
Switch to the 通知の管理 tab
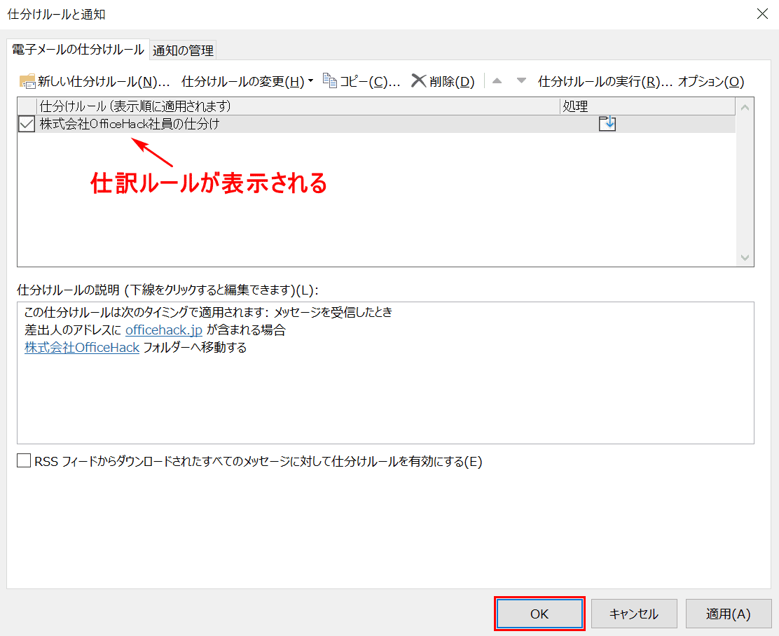pos(184,50)
